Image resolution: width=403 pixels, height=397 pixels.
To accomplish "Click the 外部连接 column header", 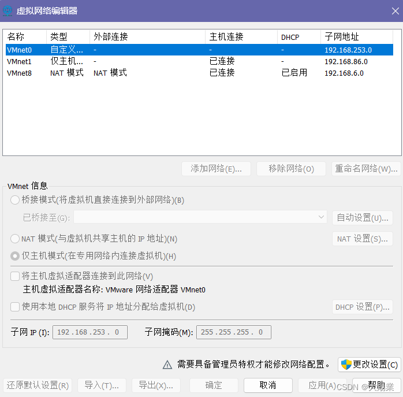I will pos(148,37).
